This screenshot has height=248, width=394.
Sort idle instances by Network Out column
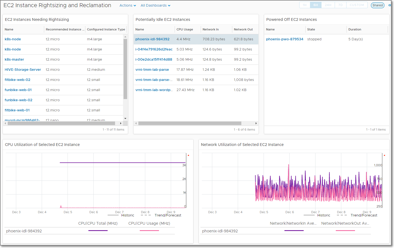pyautogui.click(x=243, y=29)
